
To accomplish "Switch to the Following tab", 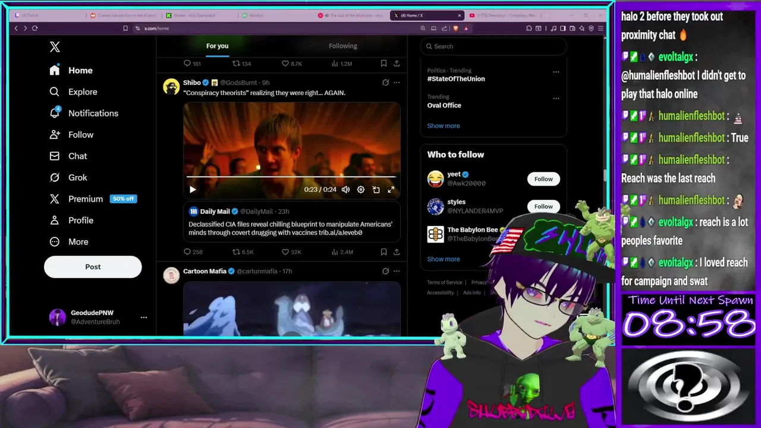I will pyautogui.click(x=343, y=46).
